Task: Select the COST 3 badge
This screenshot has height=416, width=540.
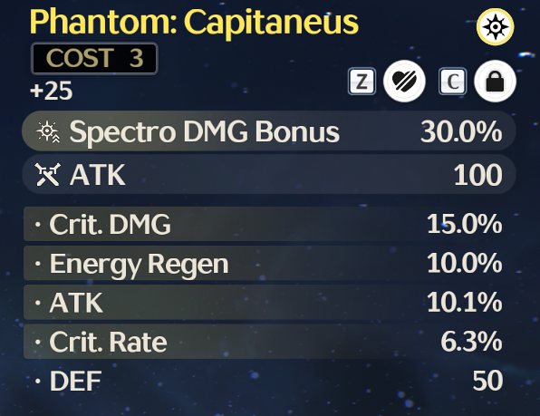Action: point(94,58)
